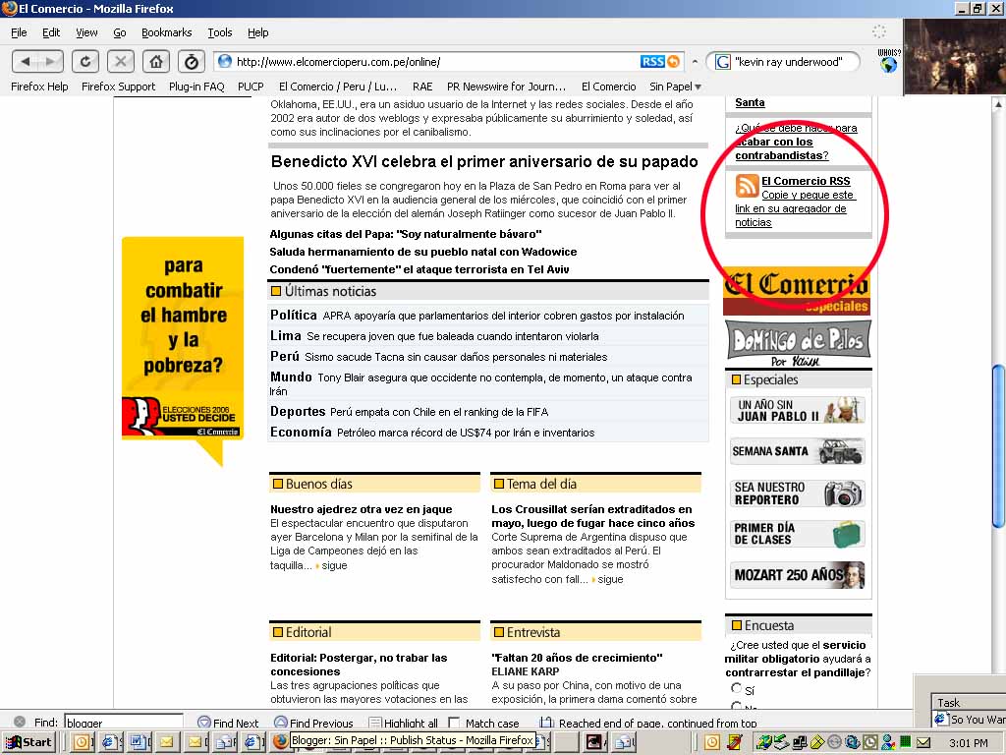The height and width of the screenshot is (755, 1006).
Task: Open the RAE bookmark
Action: 422,87
